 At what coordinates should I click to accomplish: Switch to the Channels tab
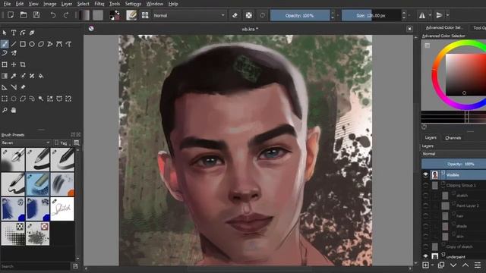[453, 138]
